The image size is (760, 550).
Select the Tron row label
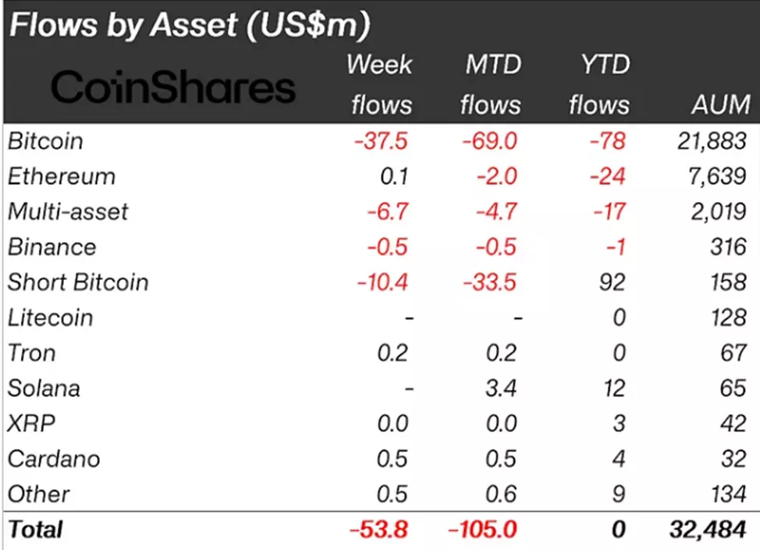[32, 353]
